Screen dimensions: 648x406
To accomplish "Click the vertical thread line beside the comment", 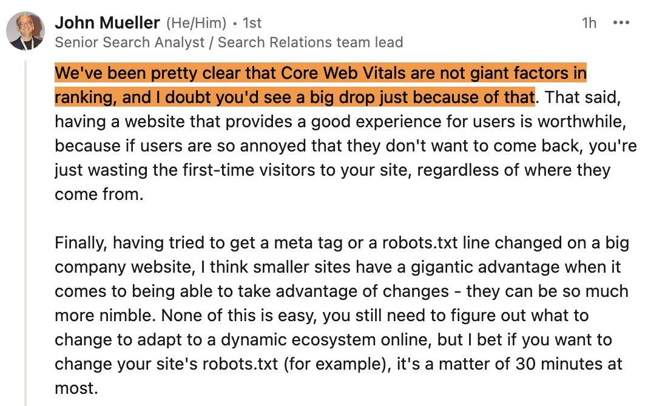I will 25,233.
